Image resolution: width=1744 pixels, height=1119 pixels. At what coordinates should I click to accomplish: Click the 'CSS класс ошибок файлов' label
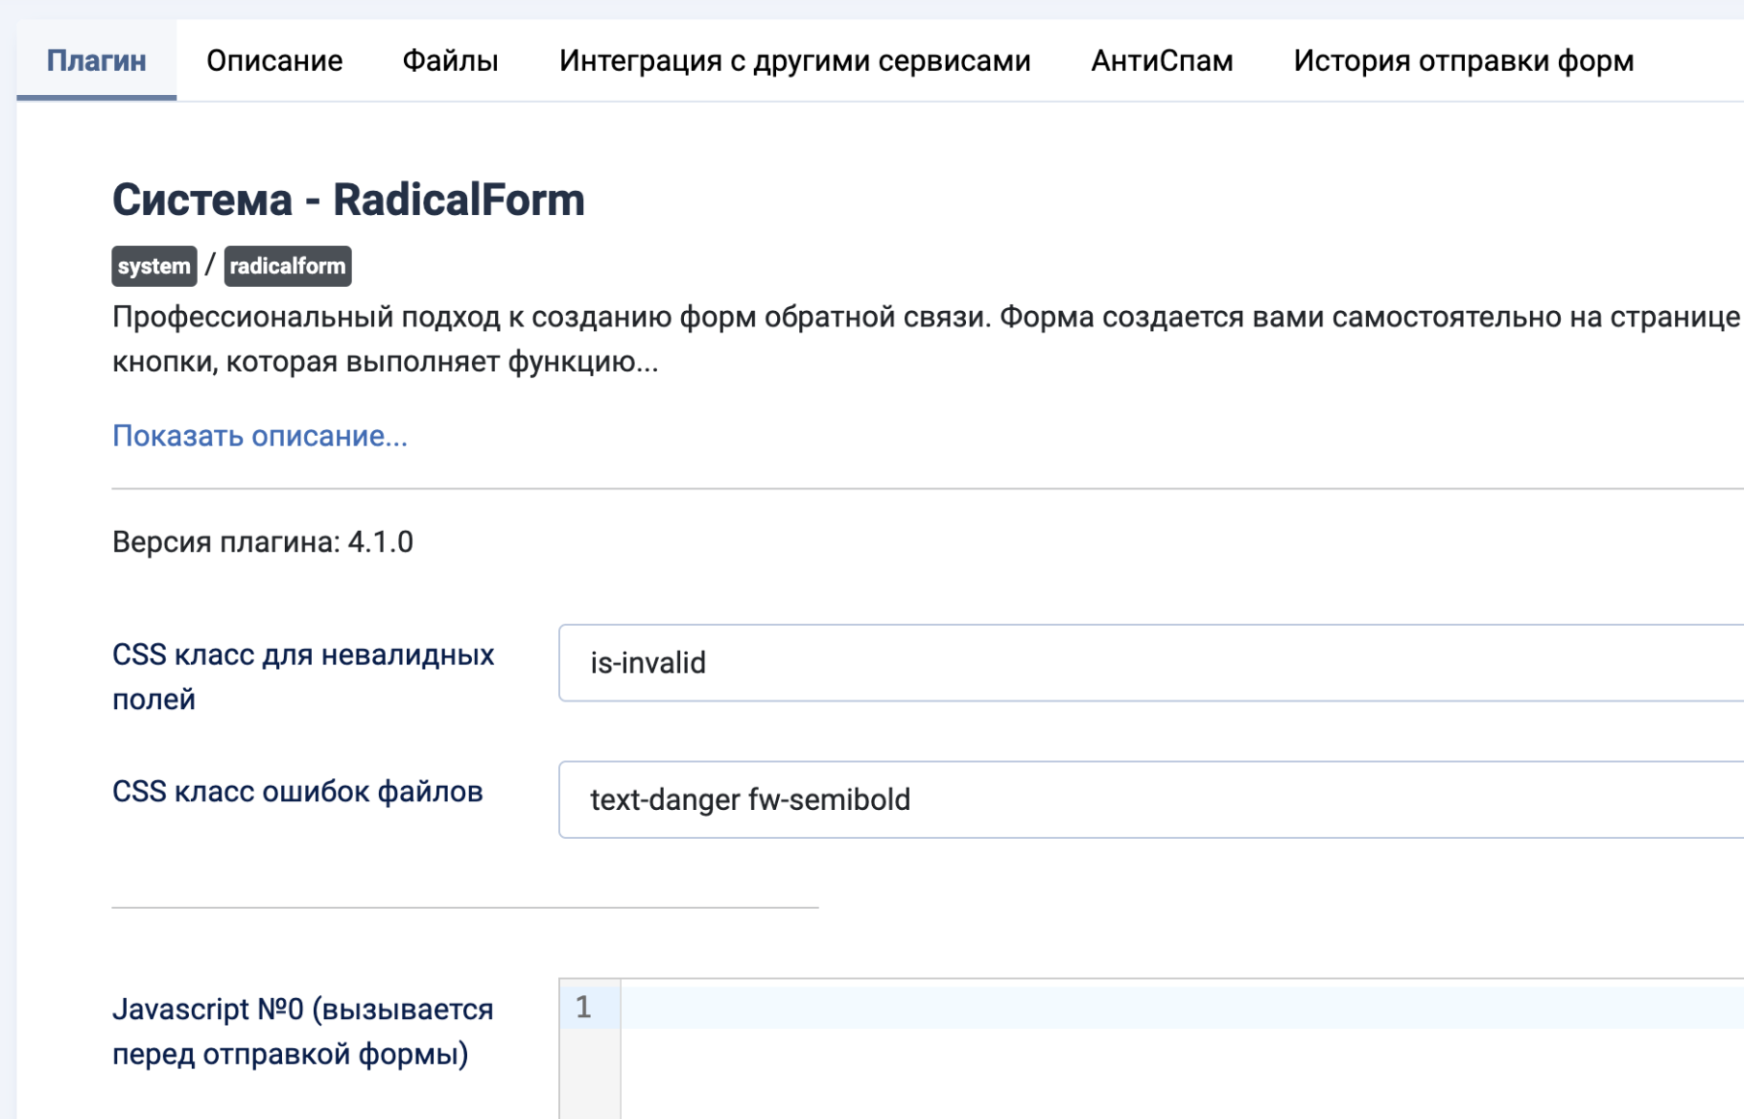pyautogui.click(x=297, y=792)
